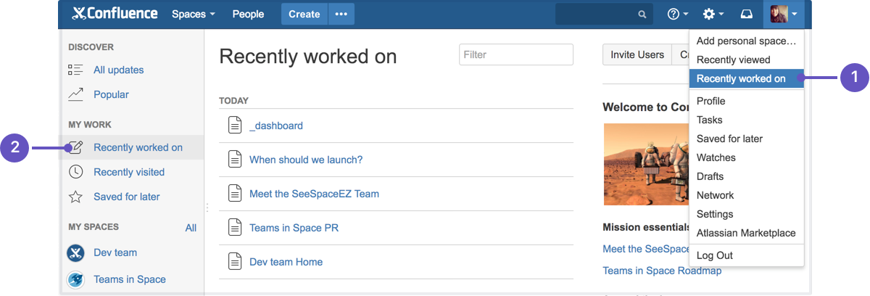Select Saved for later in user menu
The width and height of the screenshot is (870, 296).
[746, 139]
